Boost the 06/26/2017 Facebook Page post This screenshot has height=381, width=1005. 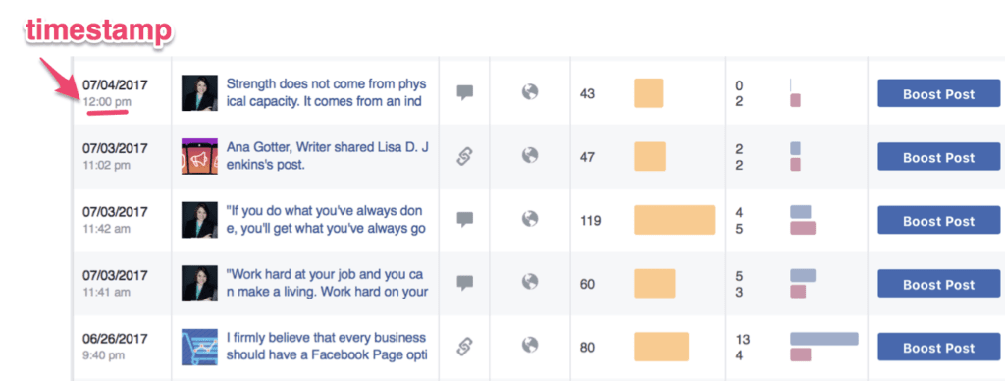point(938,348)
